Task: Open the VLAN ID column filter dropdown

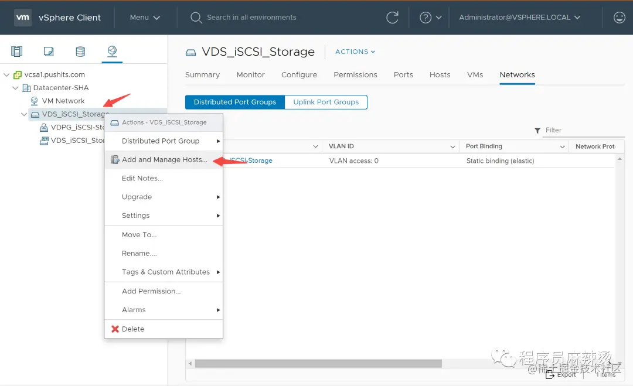Action: [452, 147]
